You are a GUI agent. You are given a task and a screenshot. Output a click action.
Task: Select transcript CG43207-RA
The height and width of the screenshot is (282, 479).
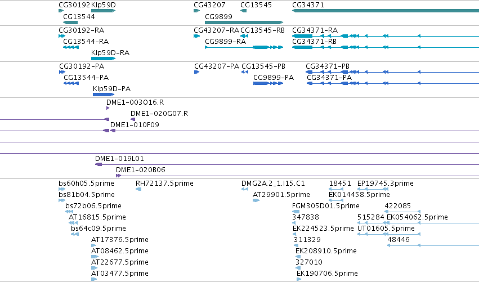pyautogui.click(x=197, y=36)
